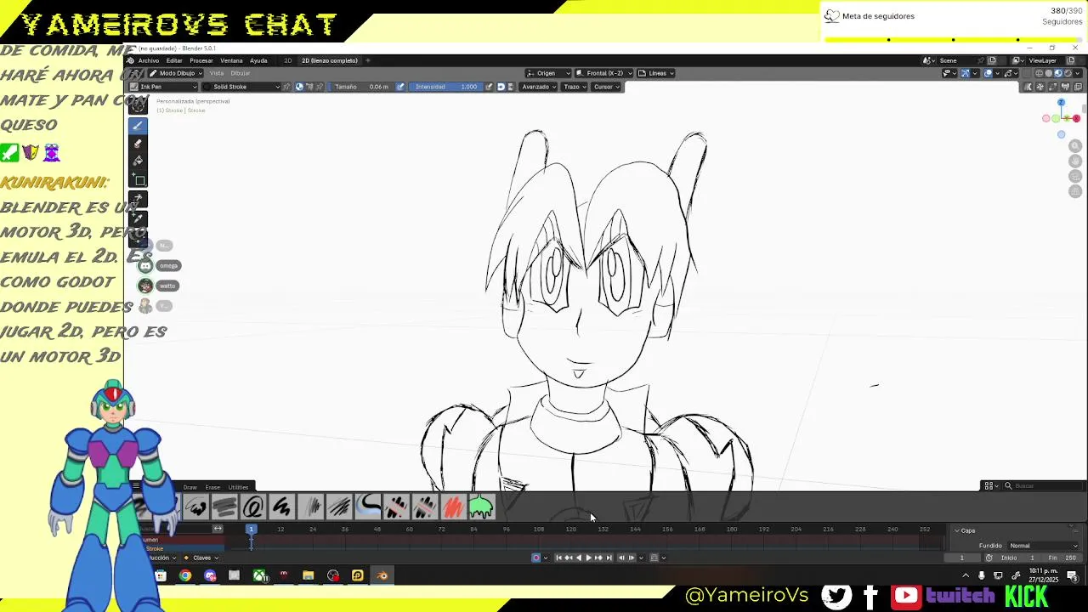The height and width of the screenshot is (612, 1088).
Task: Open the Solid Stroke material dropdown
Action: pos(241,87)
